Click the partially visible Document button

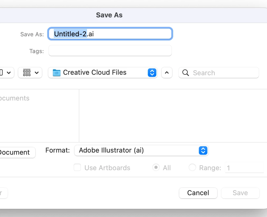(16, 153)
